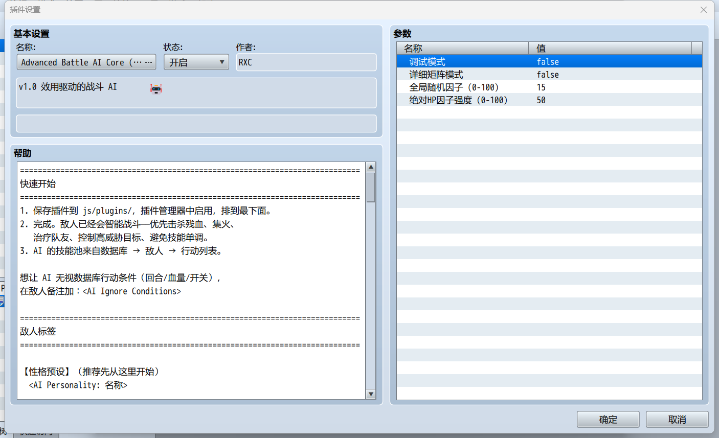This screenshot has height=438, width=719.
Task: Close the 插件设置 dialog
Action: 704,10
